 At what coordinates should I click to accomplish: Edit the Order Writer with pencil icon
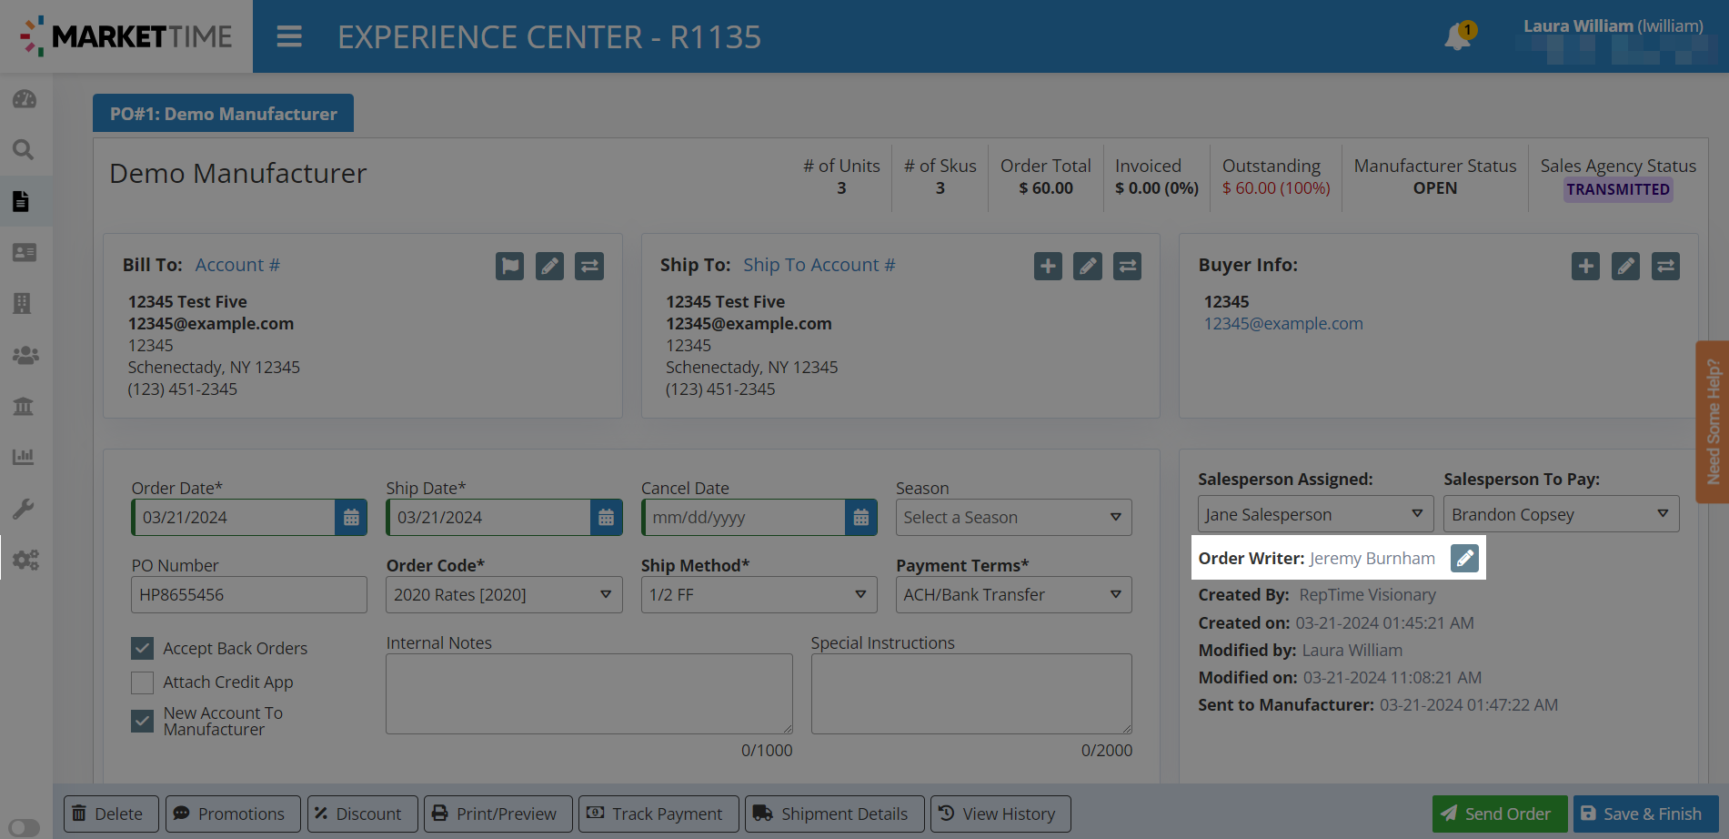(x=1464, y=558)
